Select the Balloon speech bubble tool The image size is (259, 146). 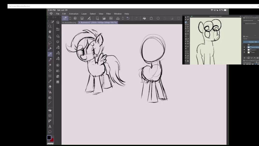(x=50, y=132)
